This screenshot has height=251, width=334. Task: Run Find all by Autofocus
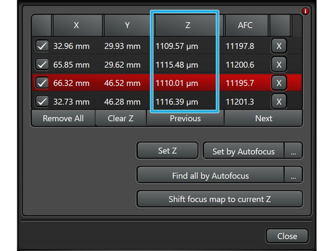pos(210,175)
